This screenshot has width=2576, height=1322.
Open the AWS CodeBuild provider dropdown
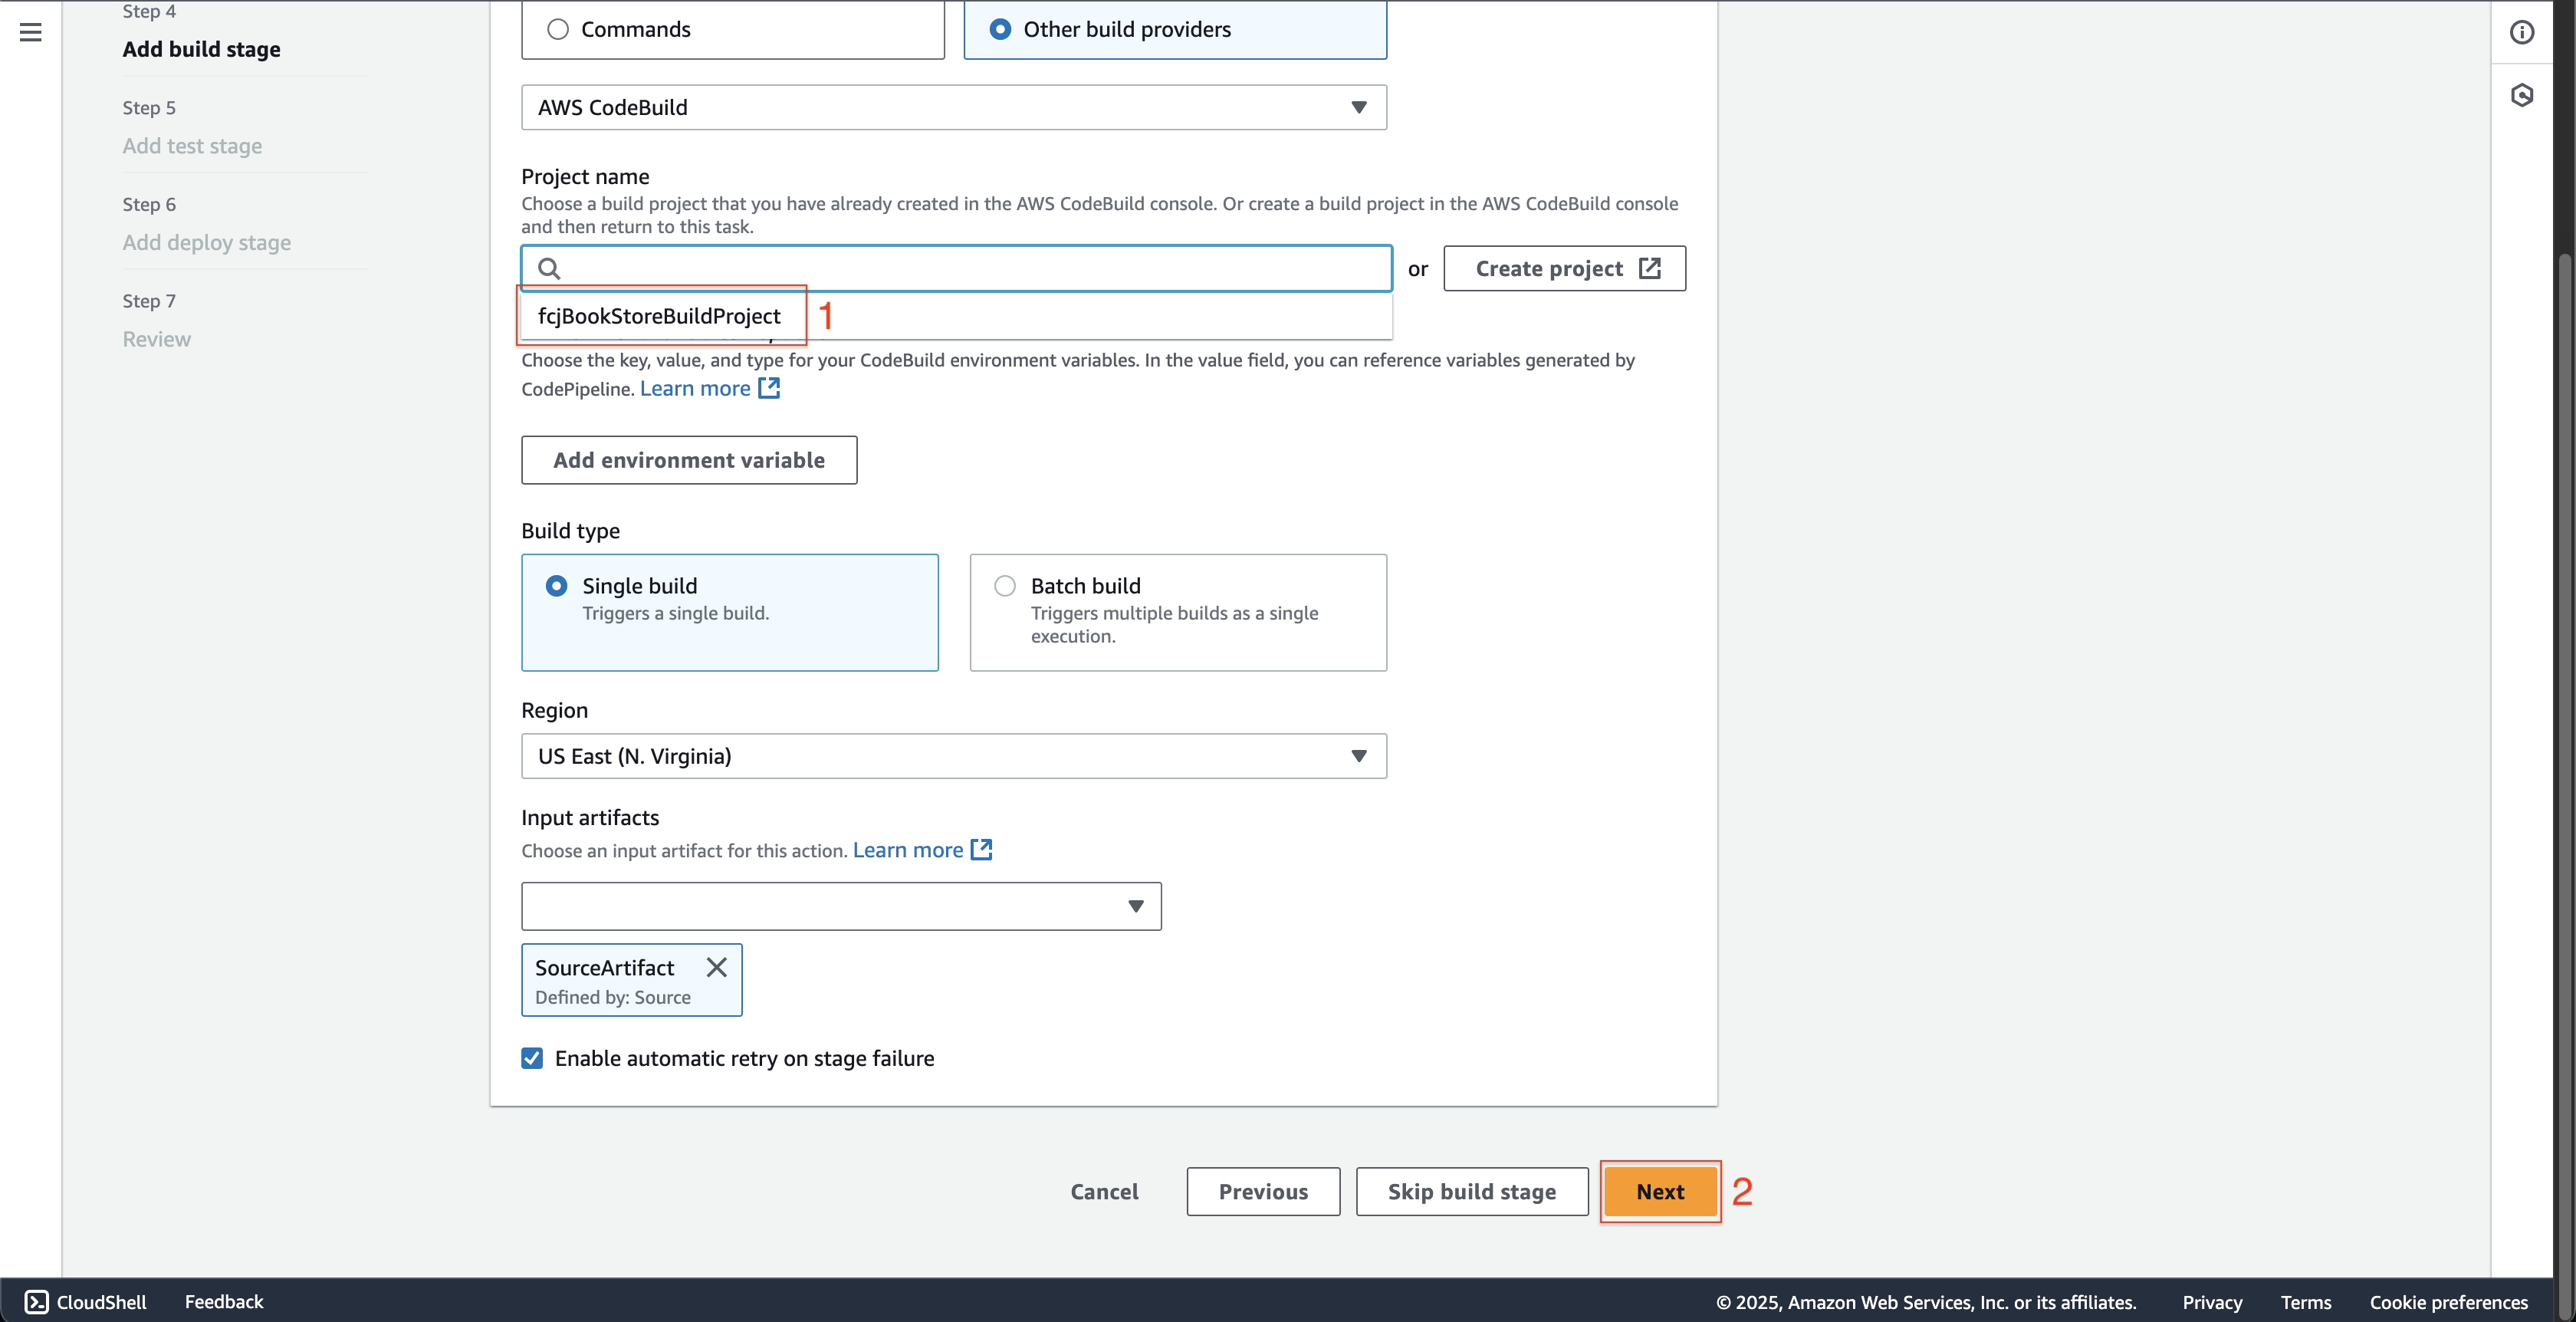pyautogui.click(x=954, y=107)
